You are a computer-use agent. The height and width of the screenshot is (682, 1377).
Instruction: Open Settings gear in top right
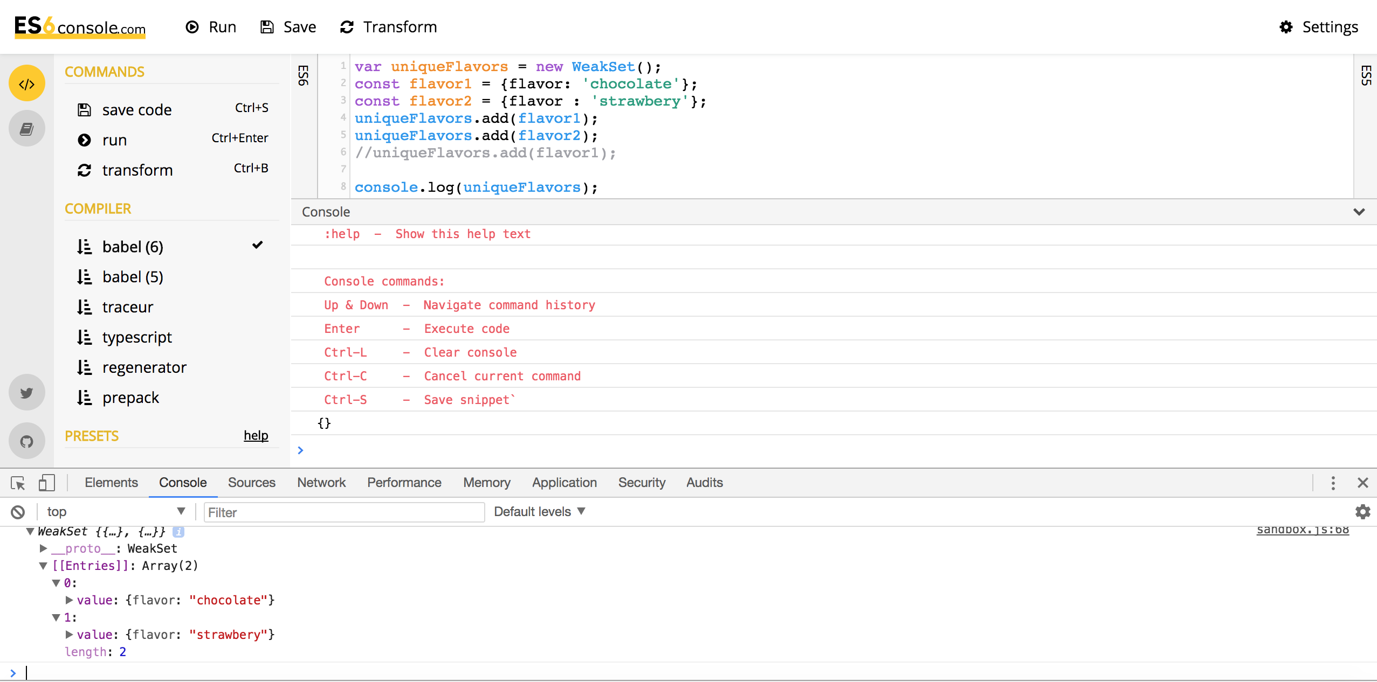tap(1286, 27)
